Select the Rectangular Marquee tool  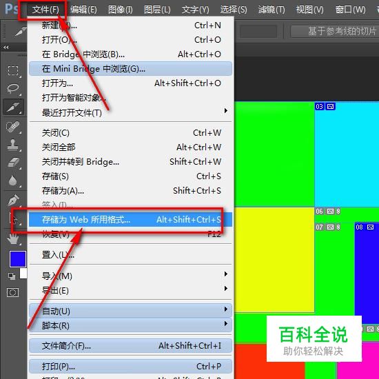point(13,71)
